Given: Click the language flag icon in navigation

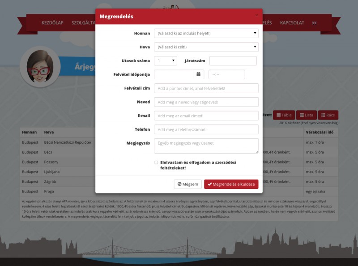Looking at the screenshot, I should [x=315, y=23].
